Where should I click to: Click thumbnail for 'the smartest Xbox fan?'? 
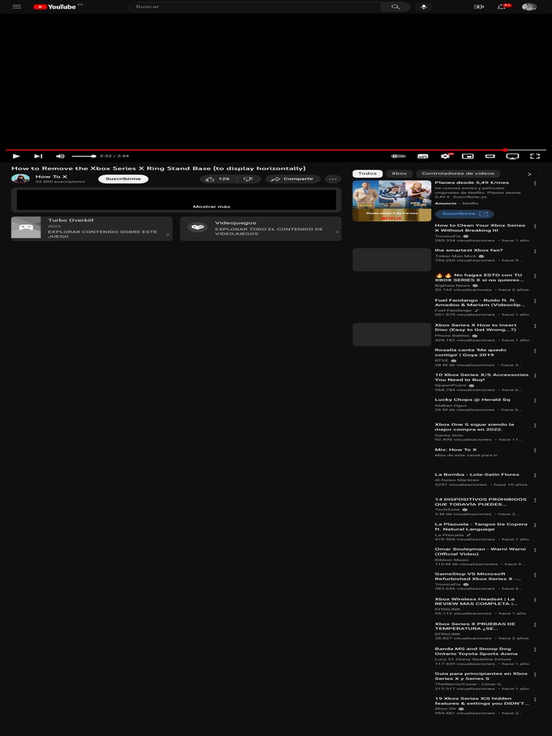coord(392,259)
